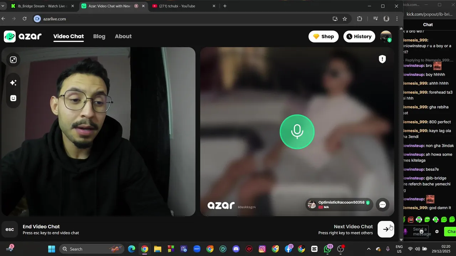456x256 pixels.
Task: Open Instagram from the taskbar
Action: click(262, 249)
